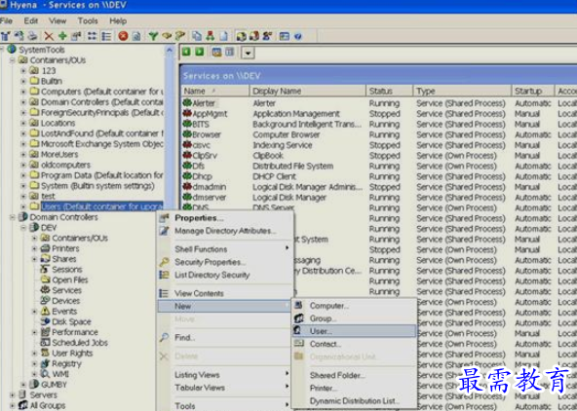Select Shared Folder in the New submenu
The image size is (577, 411).
(355, 375)
